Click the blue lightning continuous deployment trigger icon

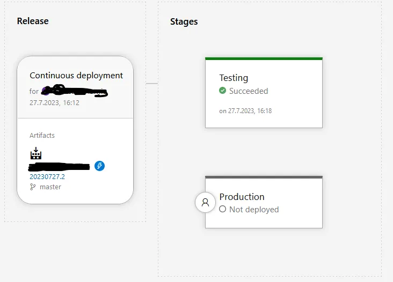pyautogui.click(x=99, y=166)
